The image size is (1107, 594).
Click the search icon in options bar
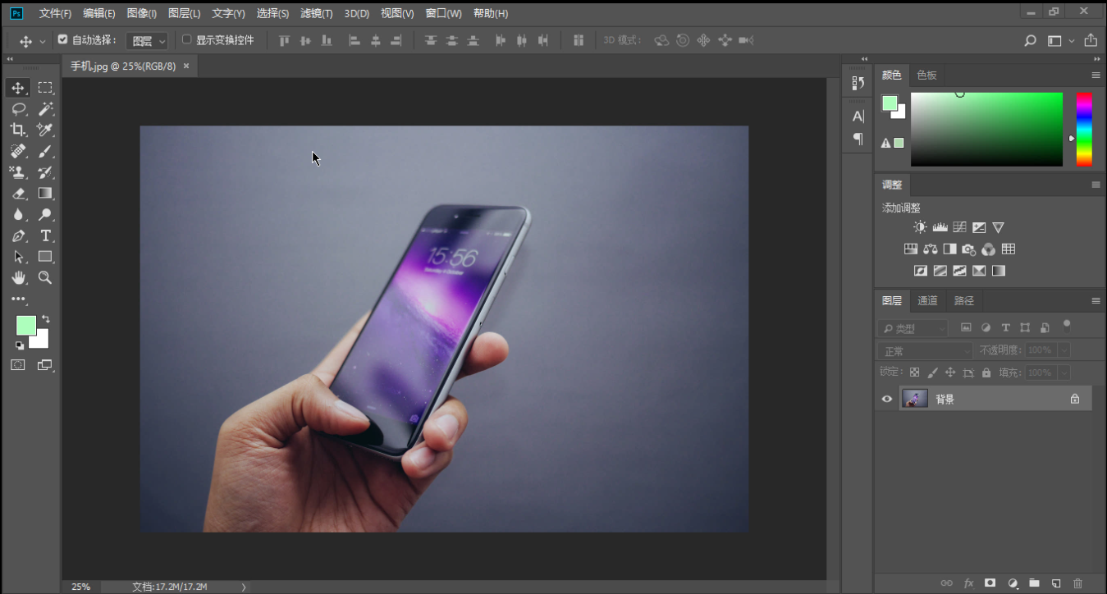pos(1031,40)
